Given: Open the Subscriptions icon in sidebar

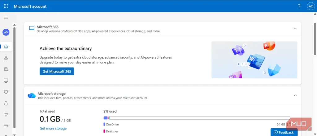Looking at the screenshot, I should click(6, 69).
